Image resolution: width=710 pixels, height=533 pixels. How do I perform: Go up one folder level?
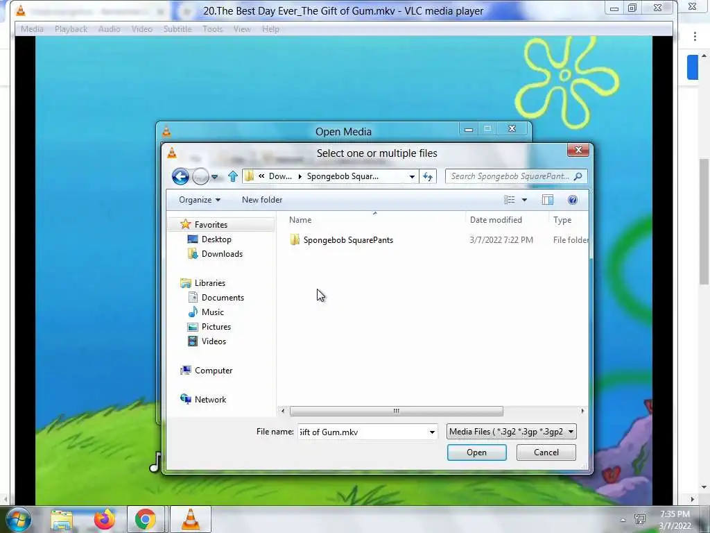point(233,176)
